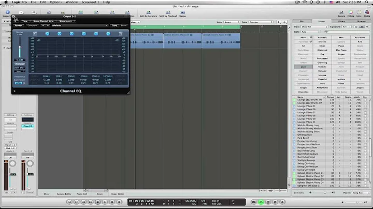Toggle the 500Hz band in Channel EQ

71,34
